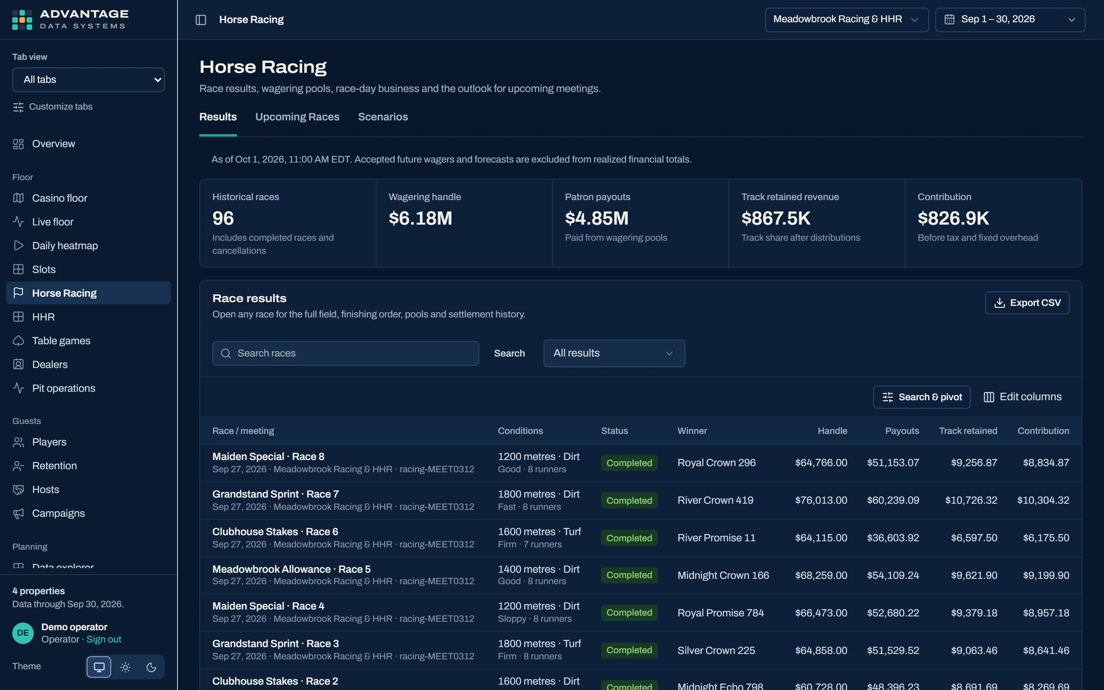The image size is (1104, 690).
Task: Open the Grandstand Sprint · Race 3 row
Action: click(641, 650)
